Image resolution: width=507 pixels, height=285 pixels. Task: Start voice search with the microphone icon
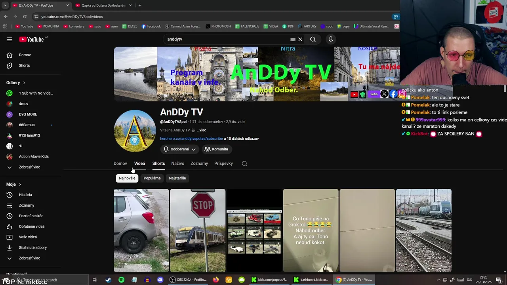(x=331, y=39)
